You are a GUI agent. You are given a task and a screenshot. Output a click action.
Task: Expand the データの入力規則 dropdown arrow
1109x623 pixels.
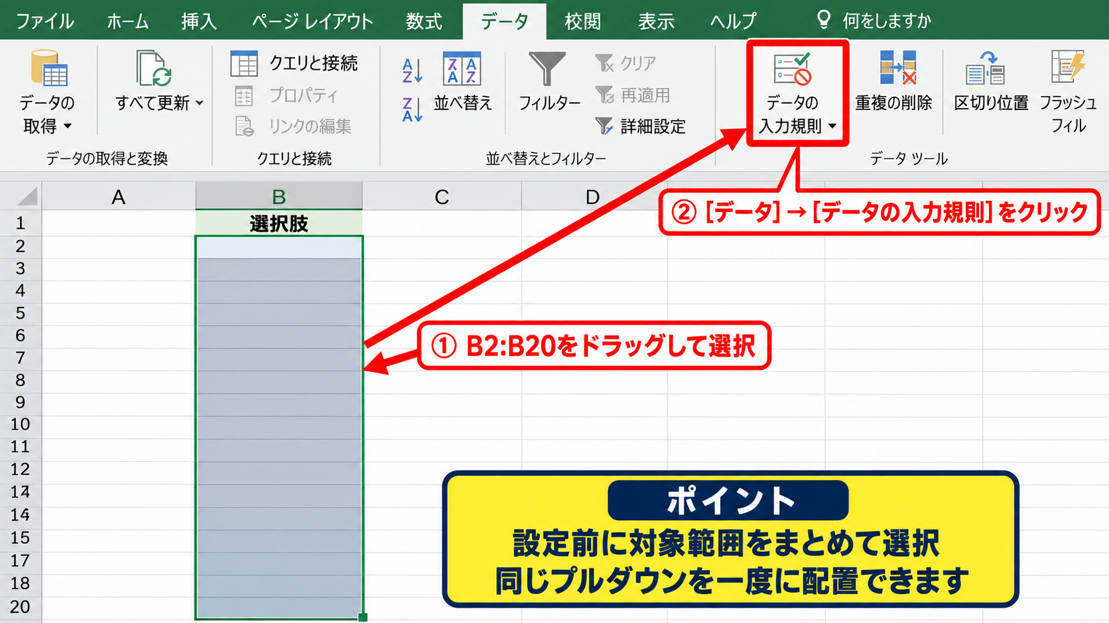832,126
